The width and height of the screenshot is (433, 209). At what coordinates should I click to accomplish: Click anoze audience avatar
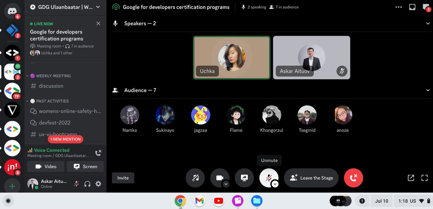[x=342, y=115]
